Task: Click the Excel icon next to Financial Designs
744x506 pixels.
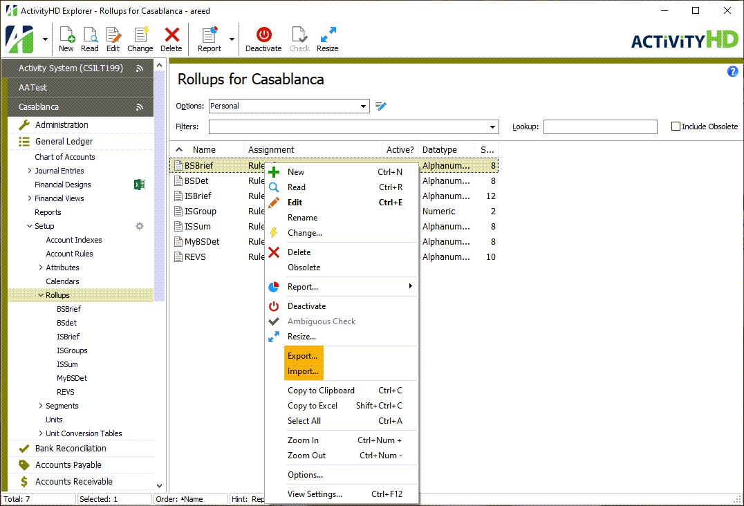Action: [x=140, y=185]
